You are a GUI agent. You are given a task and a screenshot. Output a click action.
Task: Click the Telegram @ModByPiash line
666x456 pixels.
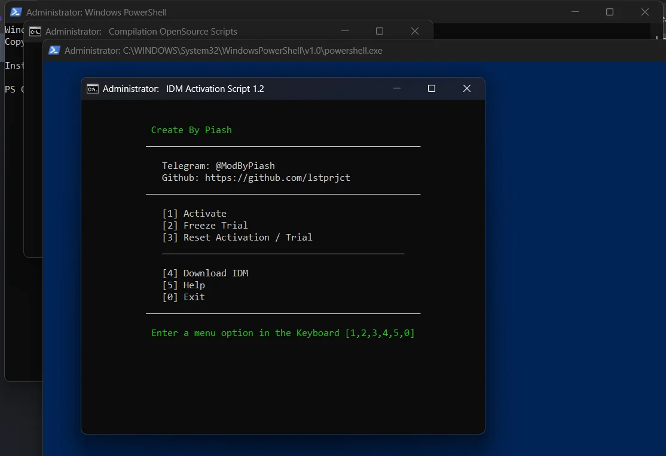click(218, 165)
